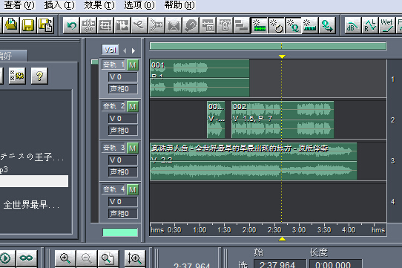The image size is (402, 268).
Task: Zoom in horizontally with the magnifier plus icon
Action: click(x=65, y=258)
